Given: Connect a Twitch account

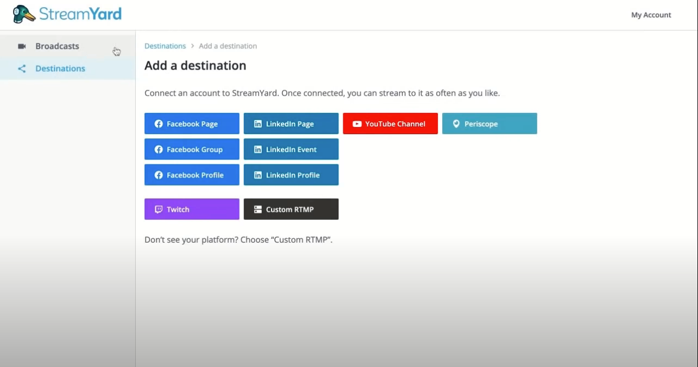Looking at the screenshot, I should coord(191,209).
